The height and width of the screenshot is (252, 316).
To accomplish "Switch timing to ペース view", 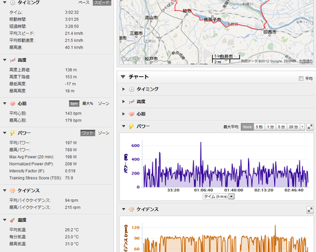I will click(84, 3).
